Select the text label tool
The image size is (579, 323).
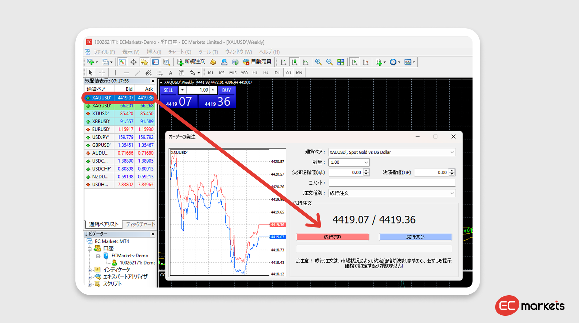point(182,73)
